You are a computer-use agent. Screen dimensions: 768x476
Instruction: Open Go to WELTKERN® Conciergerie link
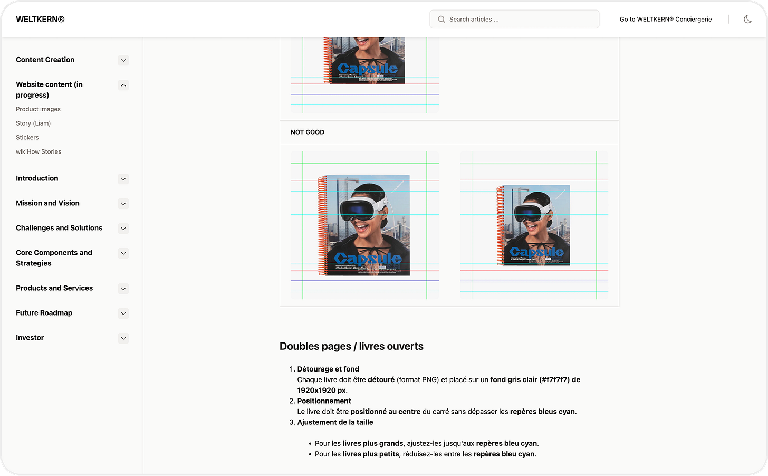tap(666, 20)
